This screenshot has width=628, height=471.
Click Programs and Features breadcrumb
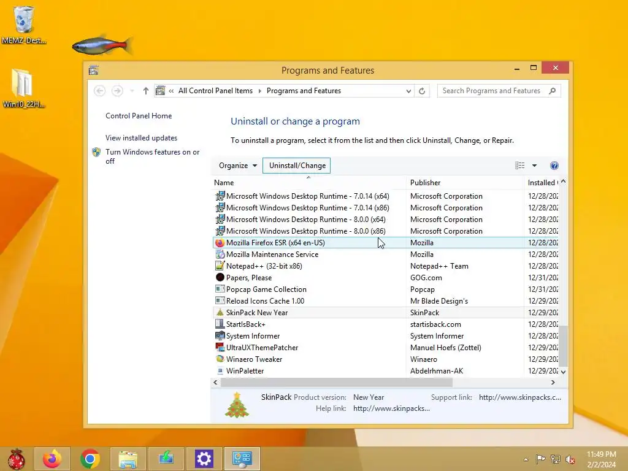pyautogui.click(x=304, y=91)
